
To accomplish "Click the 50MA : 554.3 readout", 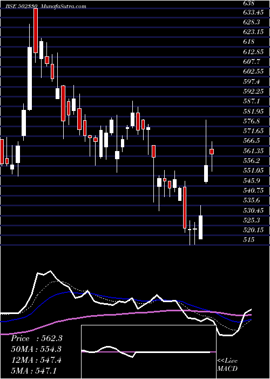I will (36, 349).
